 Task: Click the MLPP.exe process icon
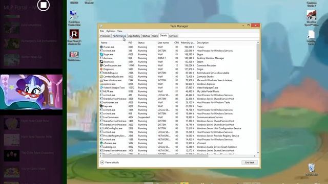[x=101, y=91]
